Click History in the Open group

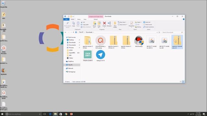point(138,27)
